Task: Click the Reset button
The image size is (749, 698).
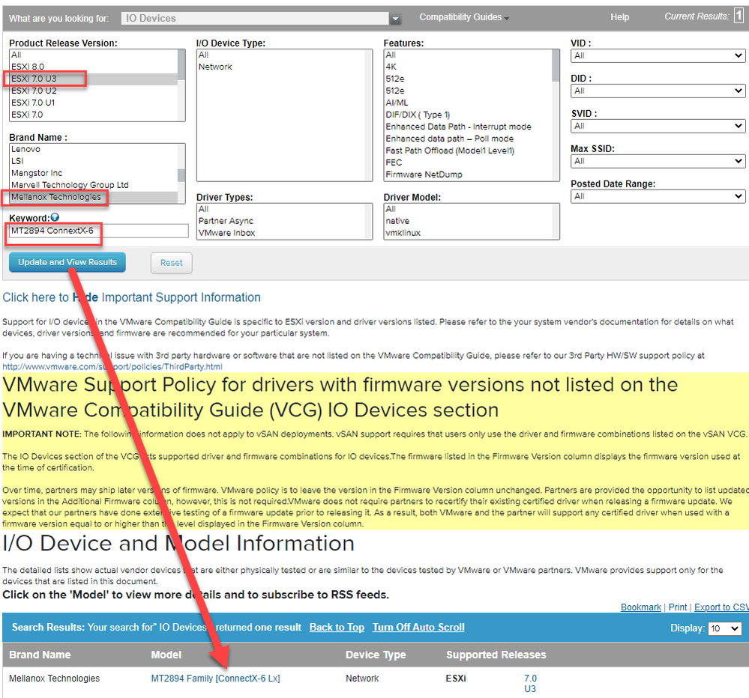Action: pyautogui.click(x=172, y=263)
